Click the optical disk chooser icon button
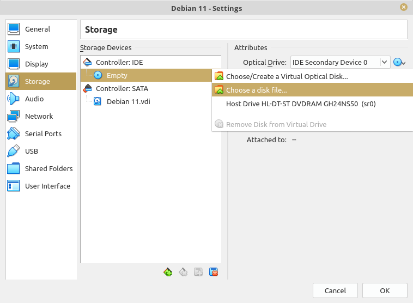Image resolution: width=413 pixels, height=303 pixels. 399,63
